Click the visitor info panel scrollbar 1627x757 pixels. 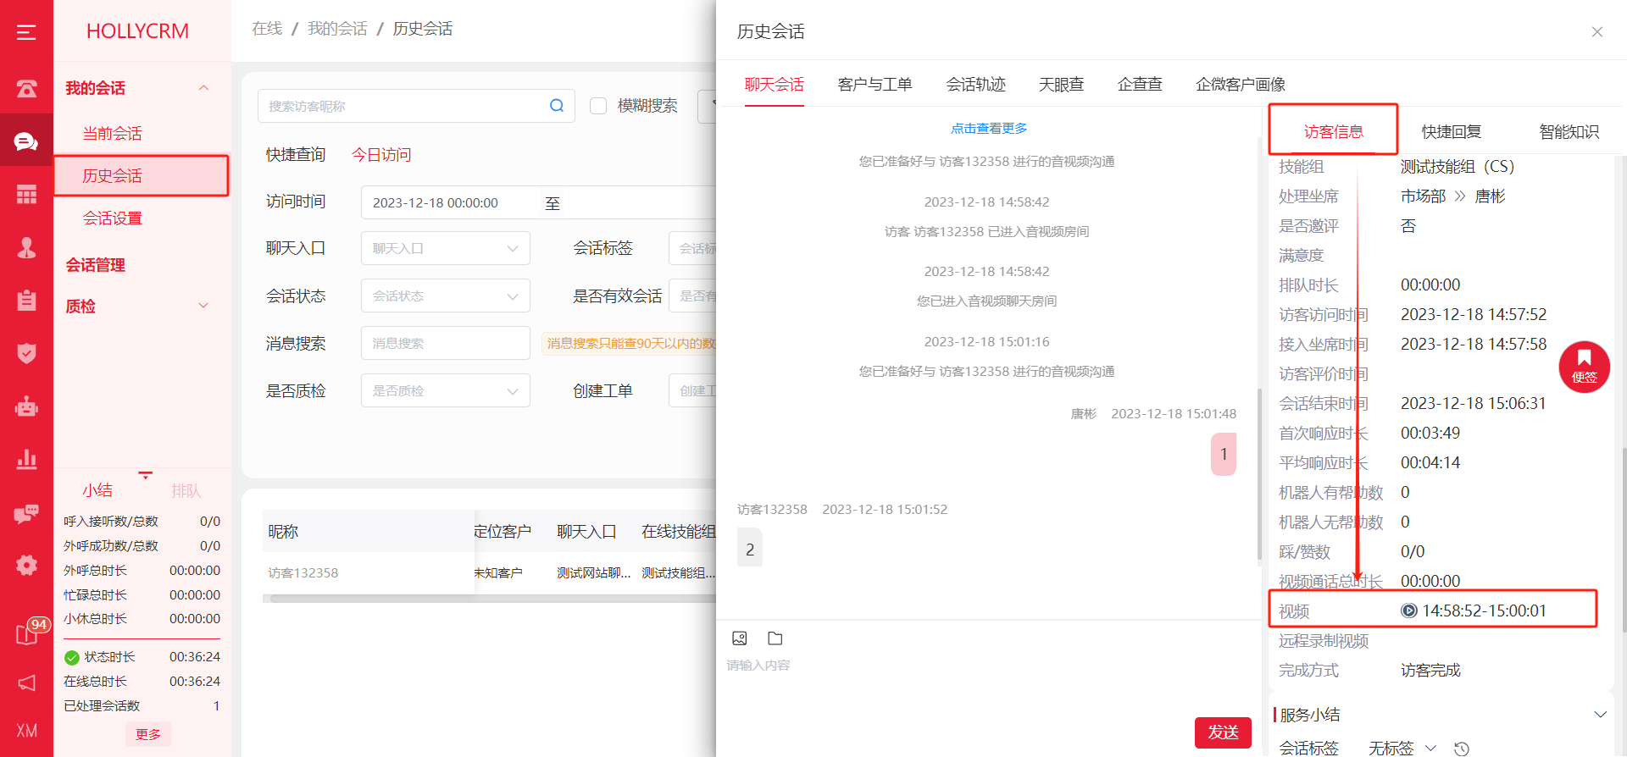(1623, 539)
